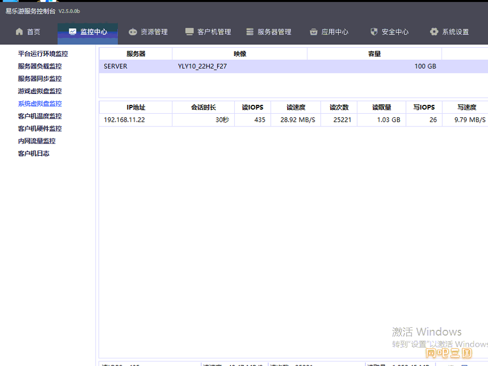Click the home icon beside 首页
Image resolution: width=488 pixels, height=366 pixels.
tap(19, 31)
